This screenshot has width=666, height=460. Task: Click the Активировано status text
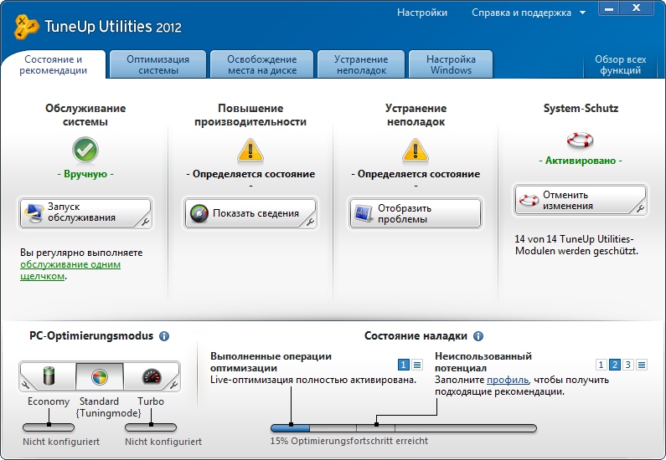point(581,161)
